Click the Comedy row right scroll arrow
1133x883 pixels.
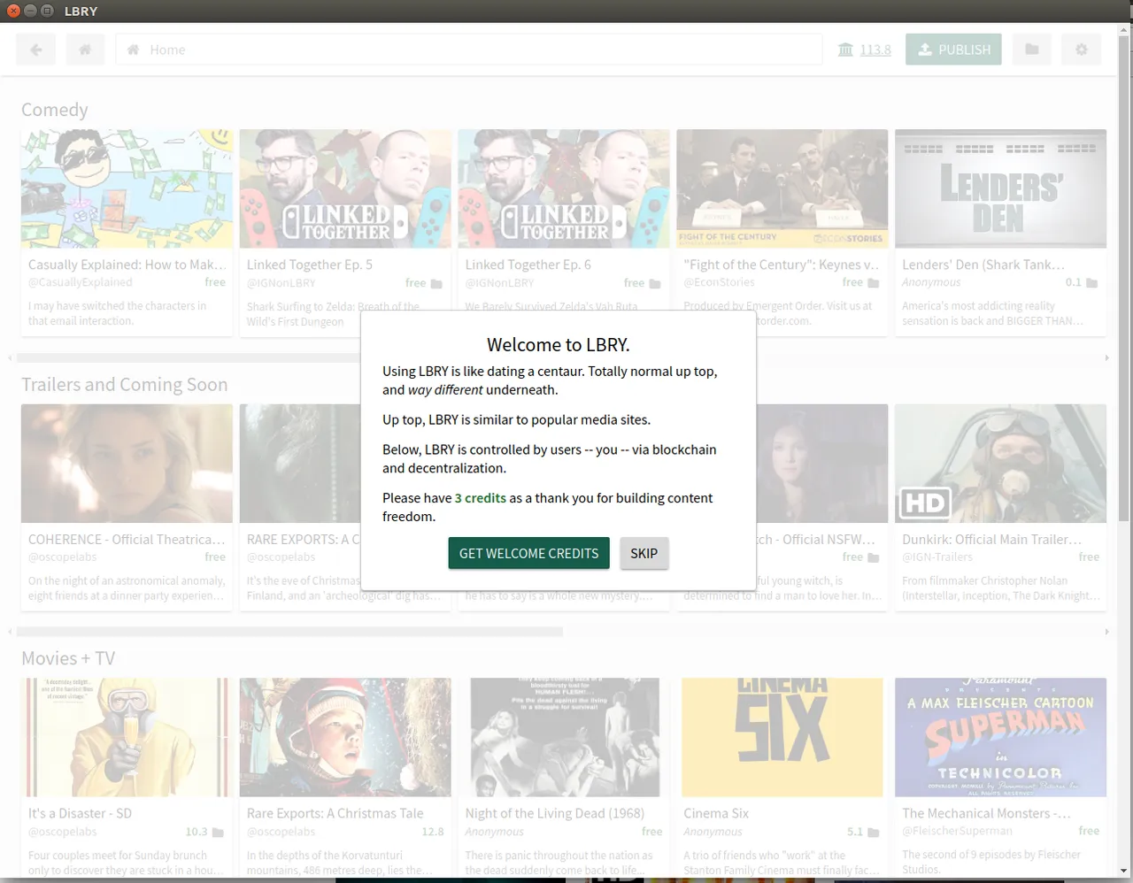(x=1106, y=358)
